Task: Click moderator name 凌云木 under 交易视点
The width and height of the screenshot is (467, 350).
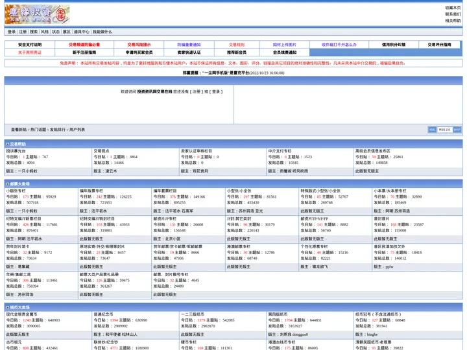Action: pos(111,171)
